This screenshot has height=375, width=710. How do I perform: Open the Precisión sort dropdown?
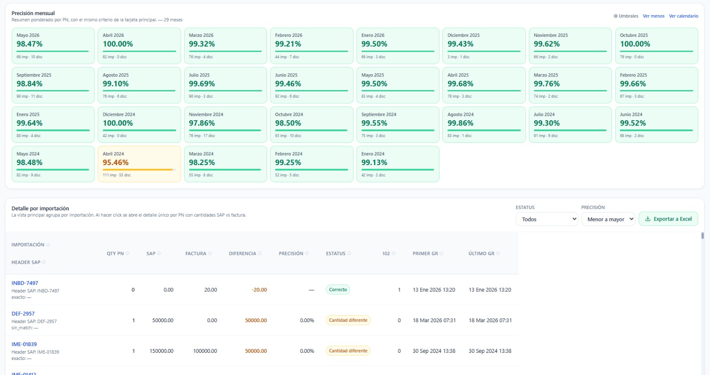tap(608, 219)
